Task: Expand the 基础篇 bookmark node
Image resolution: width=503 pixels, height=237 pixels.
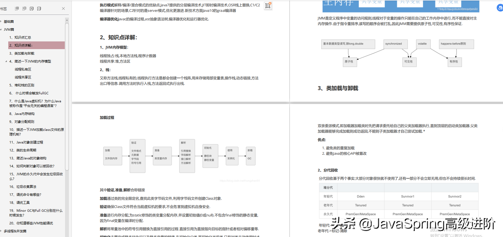Action: (x=1, y=21)
